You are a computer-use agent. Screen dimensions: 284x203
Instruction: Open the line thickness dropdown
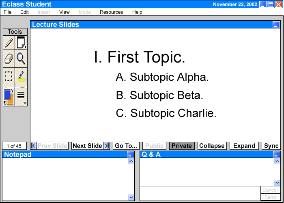21,97
